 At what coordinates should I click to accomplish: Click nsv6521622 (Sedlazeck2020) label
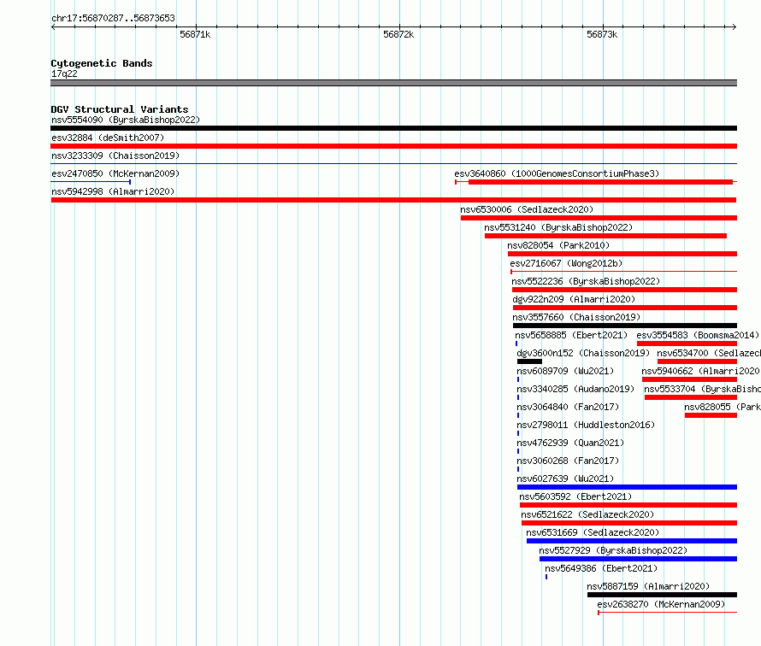coord(587,514)
